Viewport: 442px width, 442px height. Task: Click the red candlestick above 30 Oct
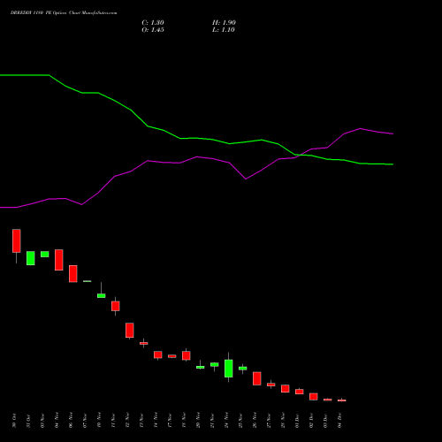[17, 240]
